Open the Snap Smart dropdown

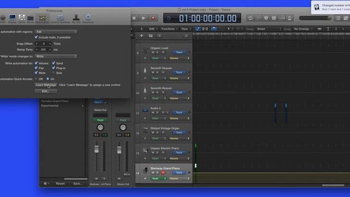point(269,29)
